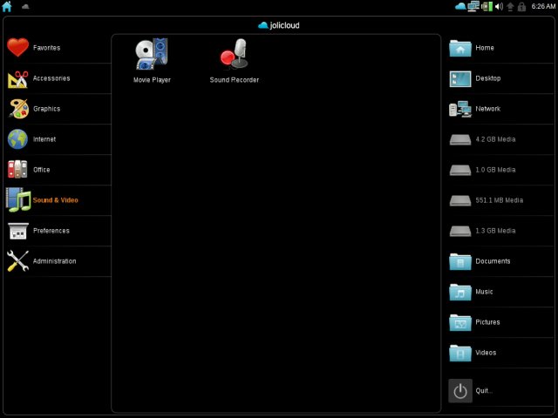Open the Desktop icon in places
558x418 pixels.
(460, 78)
